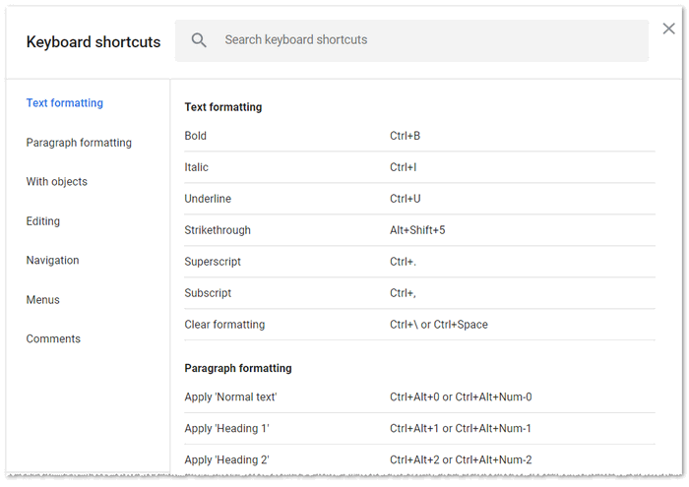
Task: Click the magnifier search icon
Action: (200, 40)
